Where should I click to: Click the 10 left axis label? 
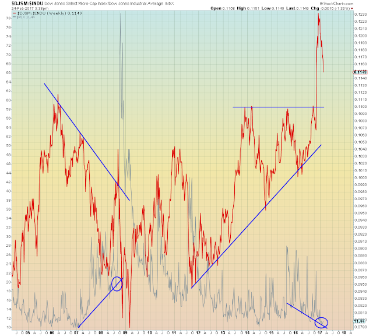point(8,327)
